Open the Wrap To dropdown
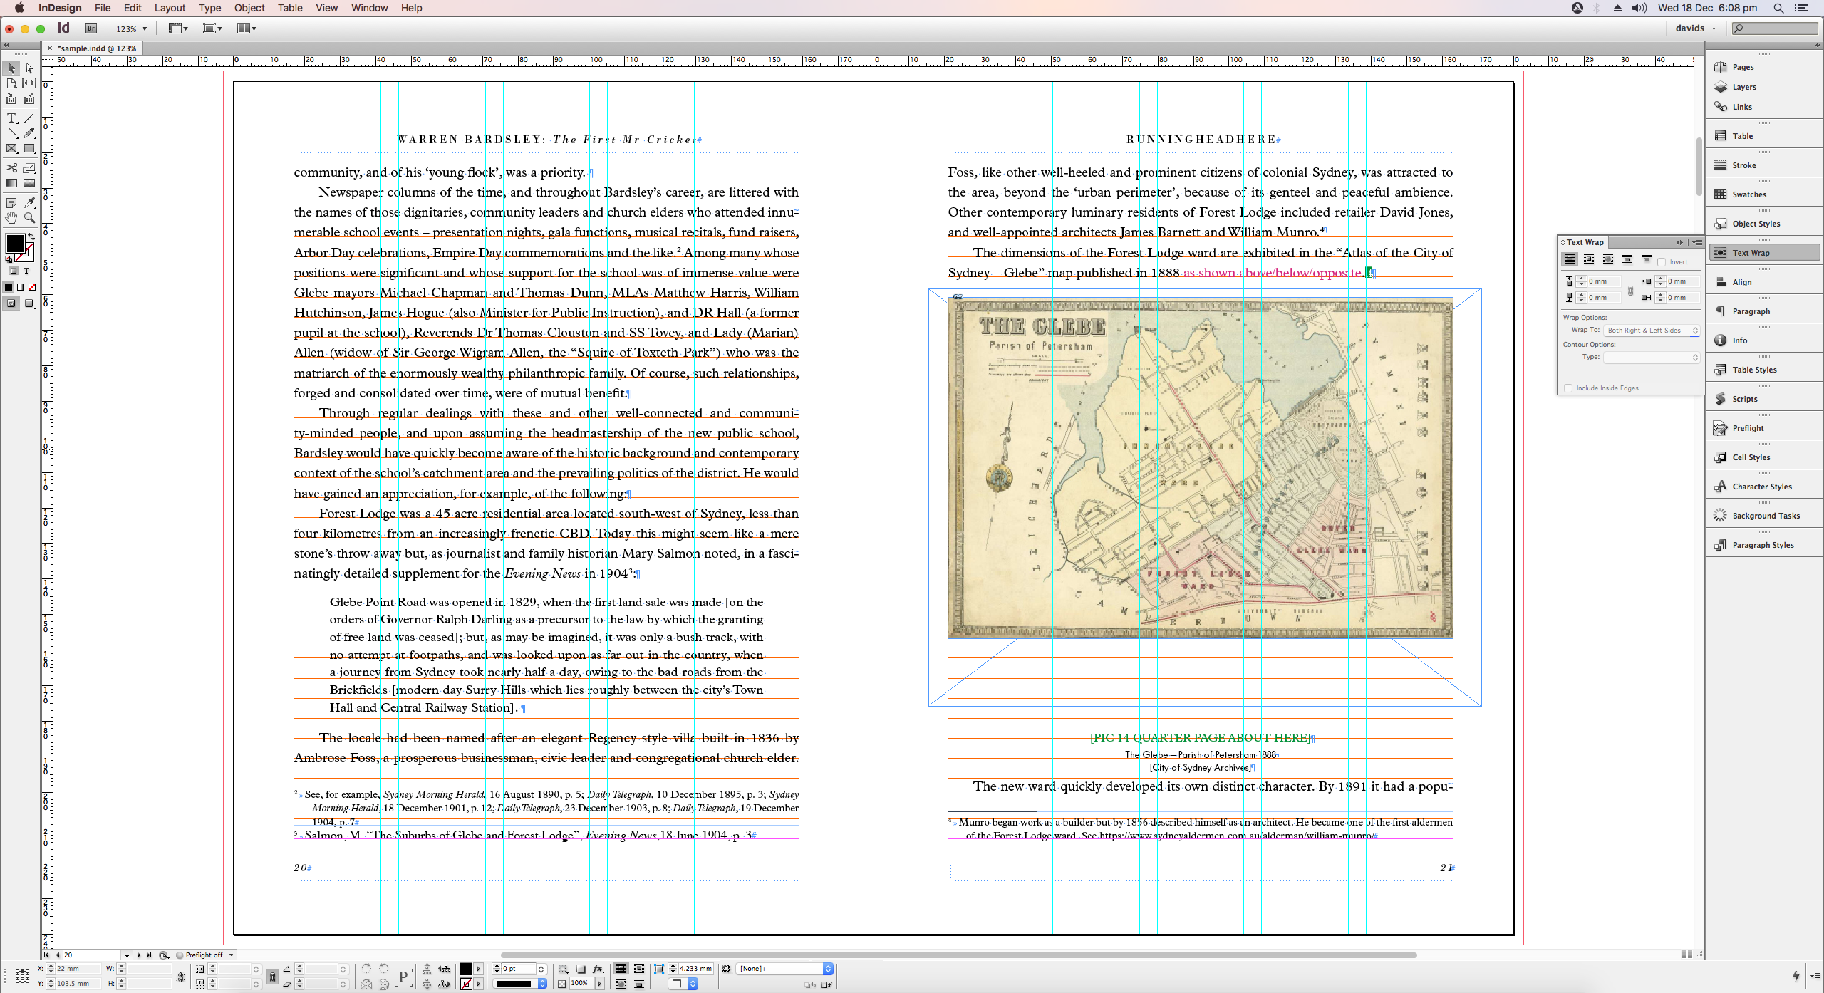The image size is (1824, 993). coord(1653,331)
